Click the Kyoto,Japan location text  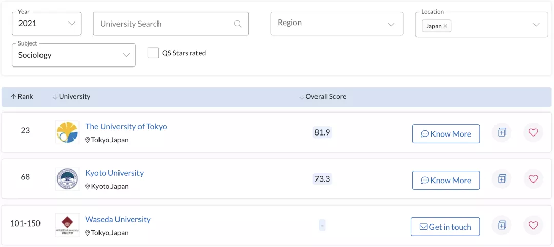(x=110, y=186)
